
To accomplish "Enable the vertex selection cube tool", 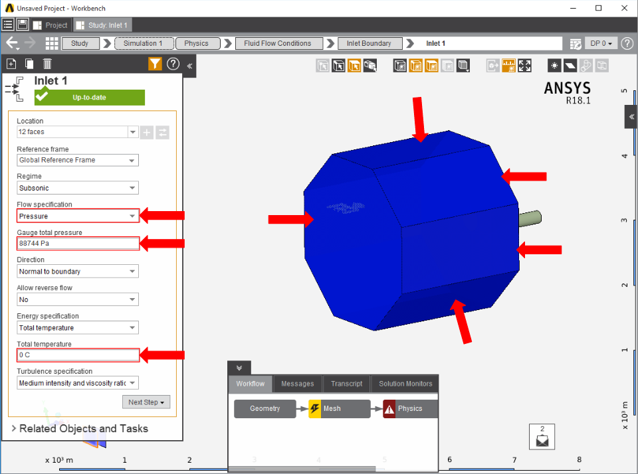I will coord(323,66).
